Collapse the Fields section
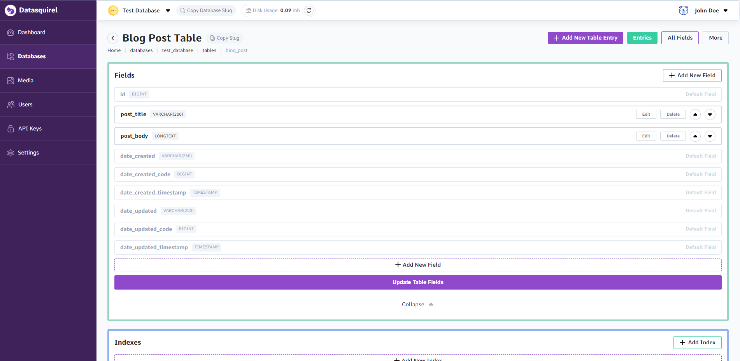The width and height of the screenshot is (740, 361). tap(417, 304)
